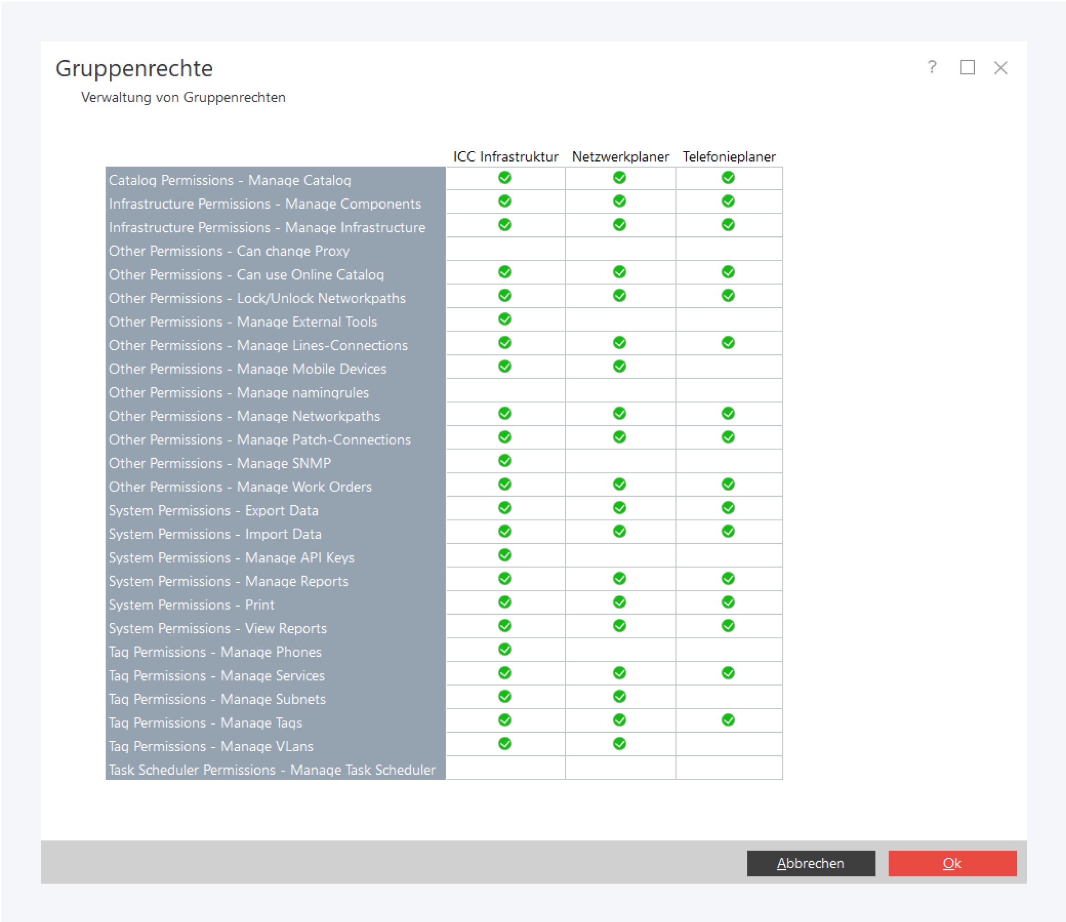Toggle Manage Phones checkmark for ICC Infrastruktur
Viewport: 1066px width, 922px height.
click(x=505, y=650)
